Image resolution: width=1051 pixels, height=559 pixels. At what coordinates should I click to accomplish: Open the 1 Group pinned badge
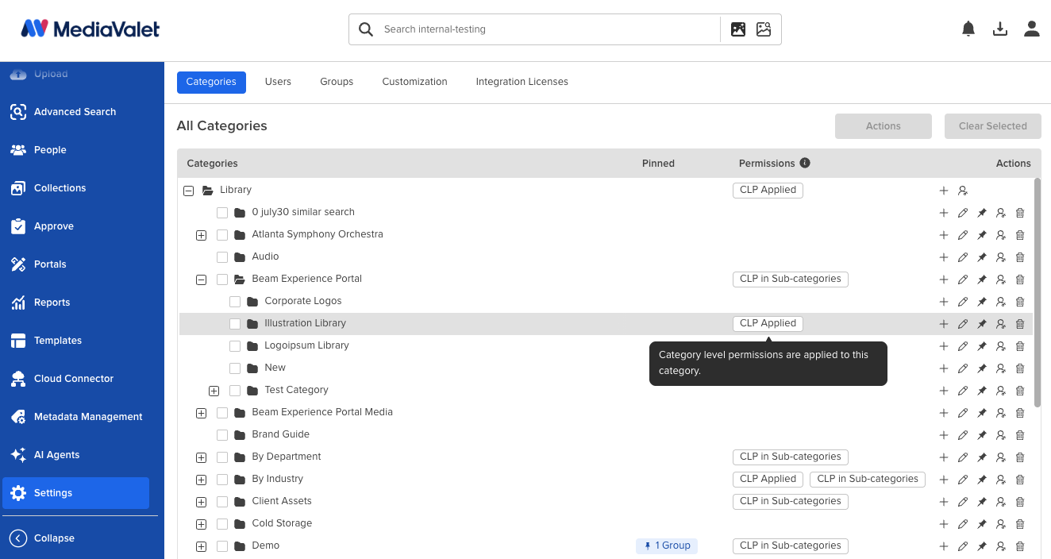667,546
